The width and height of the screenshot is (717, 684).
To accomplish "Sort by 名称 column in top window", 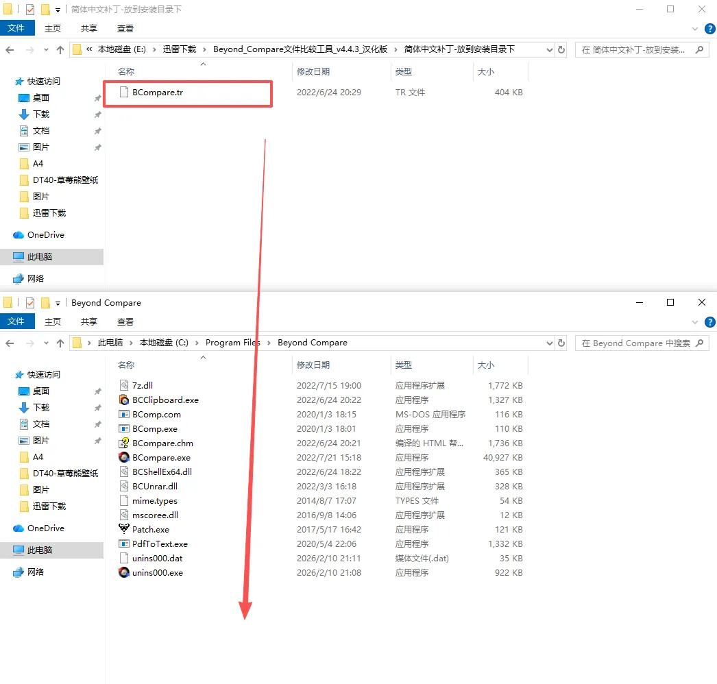I will 126,72.
